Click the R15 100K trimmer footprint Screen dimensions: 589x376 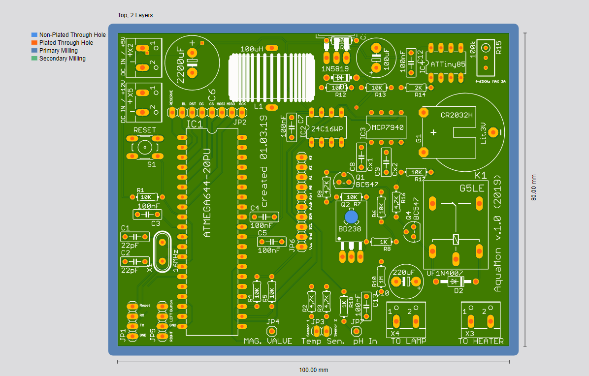(x=486, y=58)
